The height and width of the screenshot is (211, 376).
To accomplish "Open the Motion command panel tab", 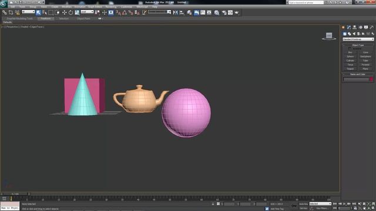I will (x=360, y=28).
